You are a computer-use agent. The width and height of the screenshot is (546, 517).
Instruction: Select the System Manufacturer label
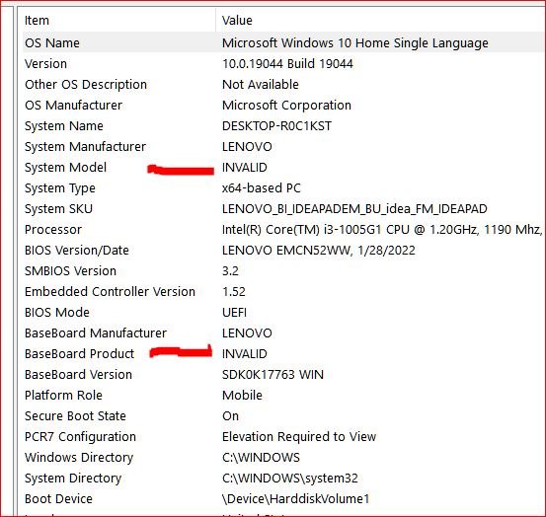click(x=85, y=147)
